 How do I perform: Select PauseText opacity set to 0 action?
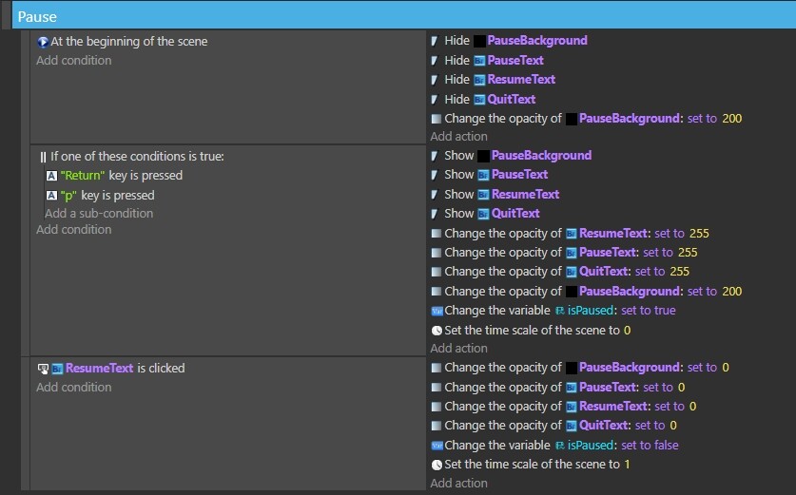click(x=558, y=388)
